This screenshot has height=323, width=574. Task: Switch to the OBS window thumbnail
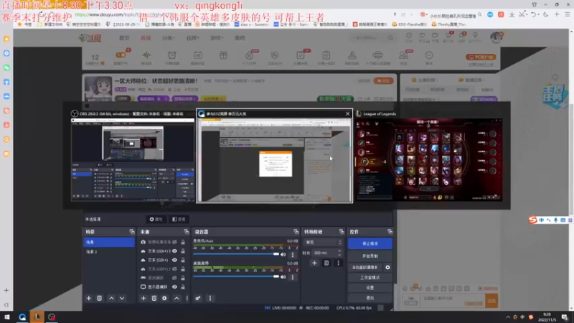pyautogui.click(x=133, y=159)
